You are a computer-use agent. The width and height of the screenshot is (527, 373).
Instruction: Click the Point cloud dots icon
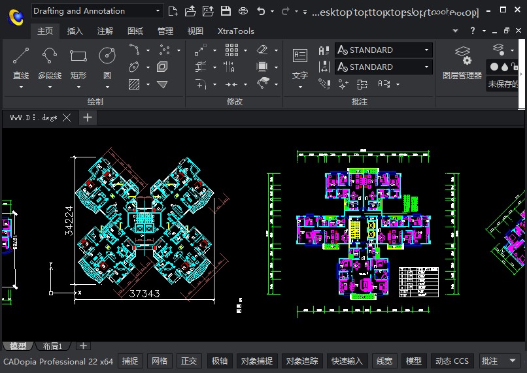coord(164,50)
